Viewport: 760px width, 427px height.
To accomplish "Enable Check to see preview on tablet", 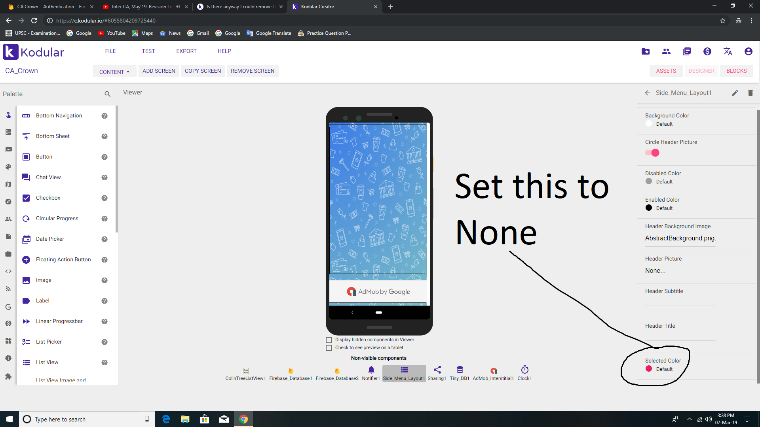I will click(x=329, y=348).
